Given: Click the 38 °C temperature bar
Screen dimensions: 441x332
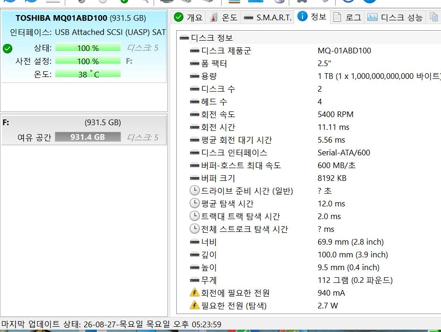Looking at the screenshot, I should tap(88, 74).
